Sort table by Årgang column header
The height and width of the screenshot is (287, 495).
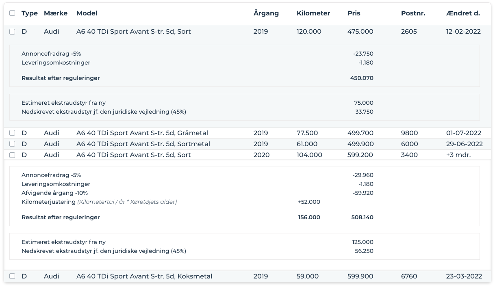coord(266,13)
